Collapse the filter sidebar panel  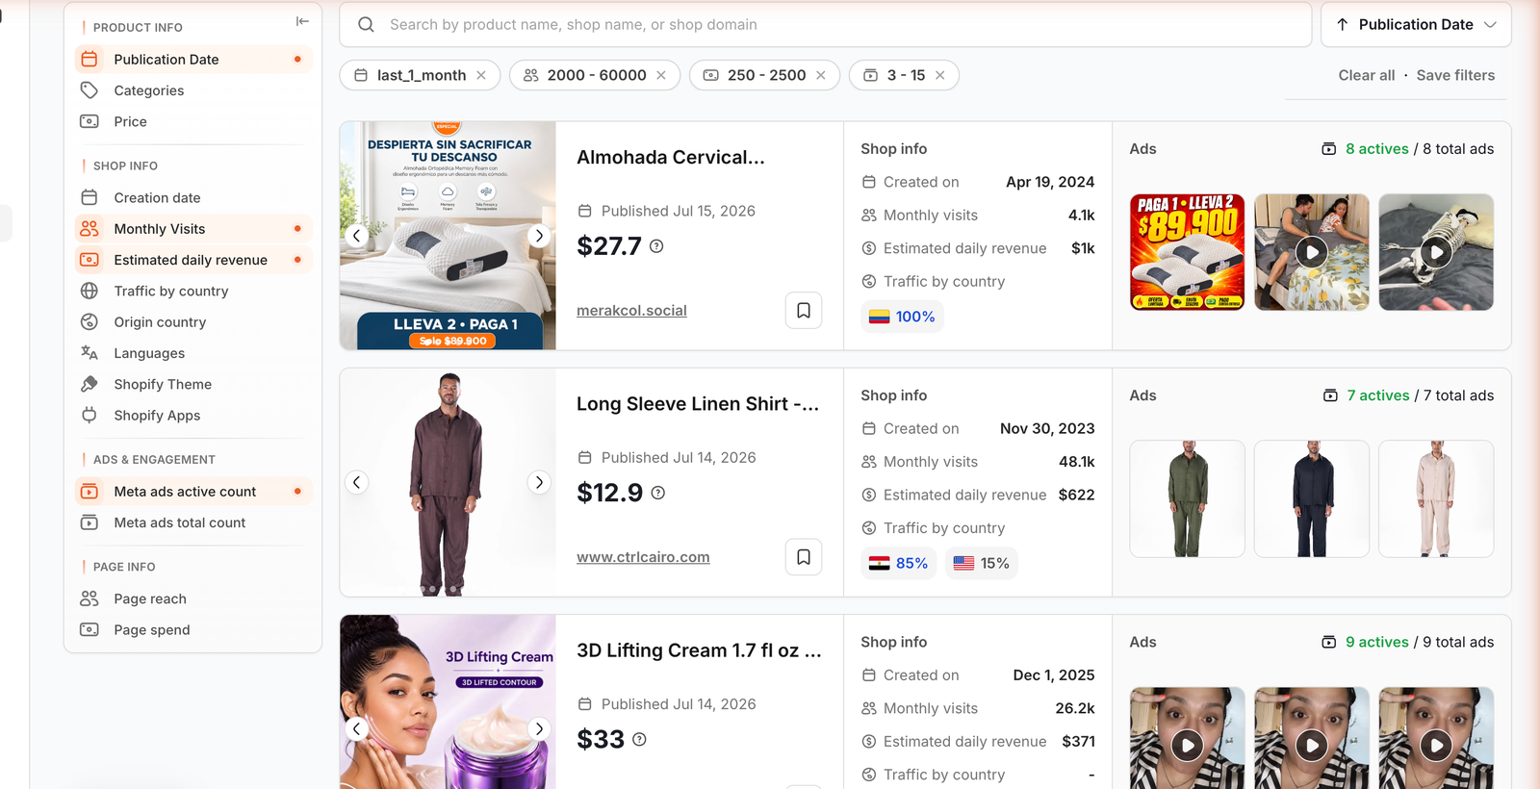tap(302, 21)
